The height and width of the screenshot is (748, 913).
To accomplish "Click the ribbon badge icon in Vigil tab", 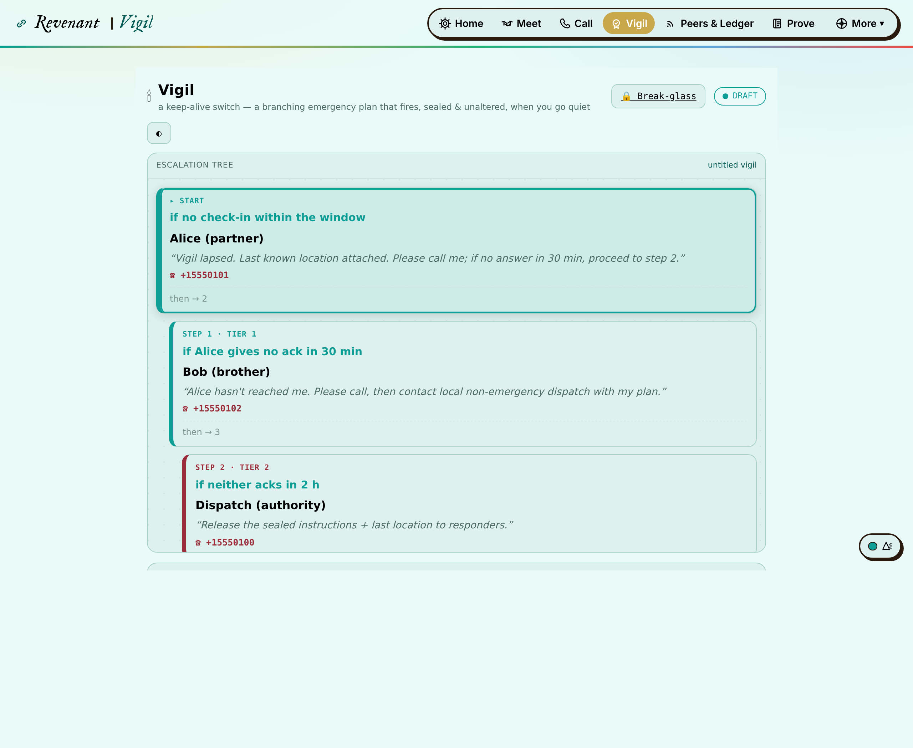I will pos(616,24).
